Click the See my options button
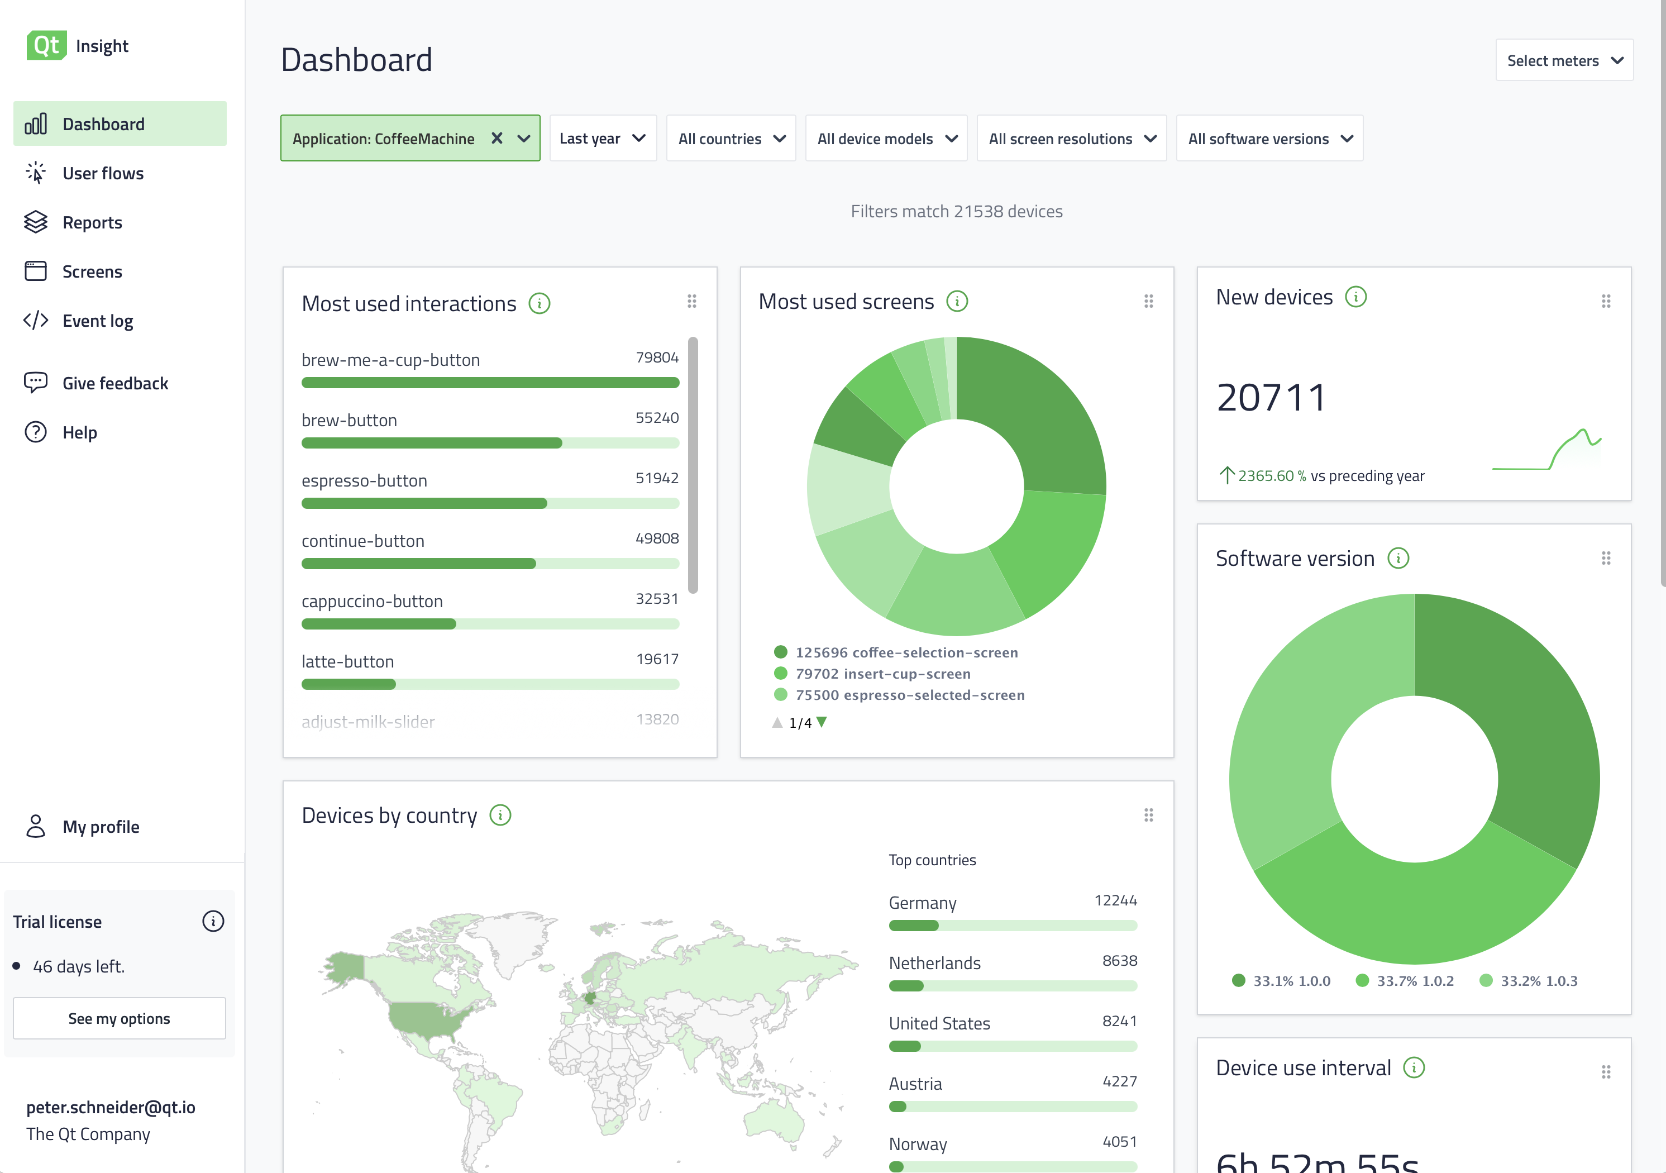 click(119, 1018)
